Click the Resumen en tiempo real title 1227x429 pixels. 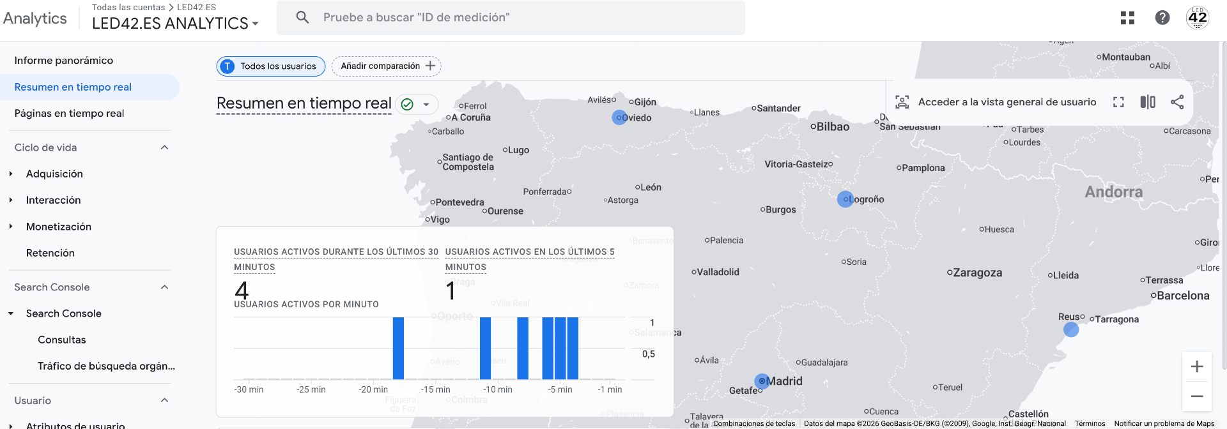coord(304,103)
